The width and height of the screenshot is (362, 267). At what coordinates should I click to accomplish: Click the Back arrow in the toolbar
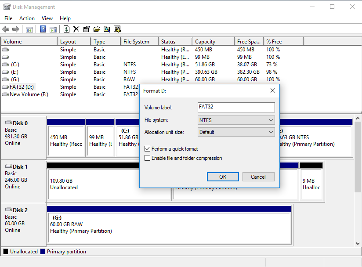coord(6,29)
